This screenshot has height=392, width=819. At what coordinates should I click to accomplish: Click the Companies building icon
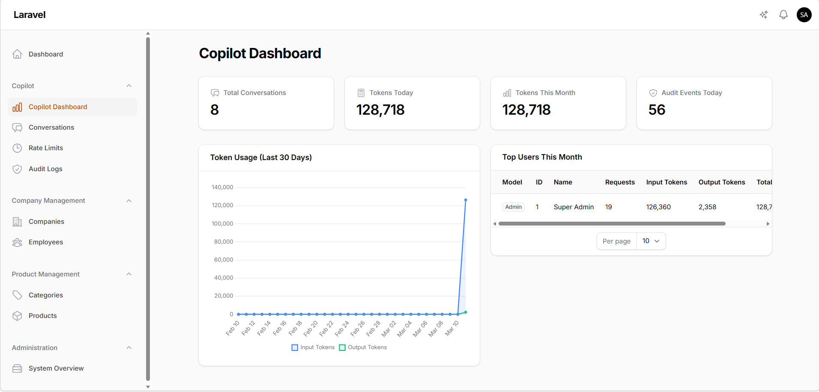pyautogui.click(x=17, y=222)
